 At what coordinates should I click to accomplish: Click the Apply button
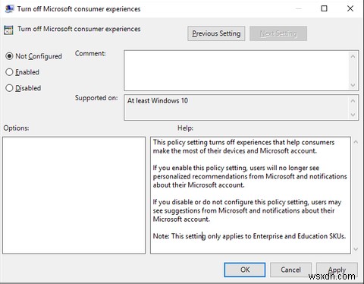pyautogui.click(x=337, y=270)
